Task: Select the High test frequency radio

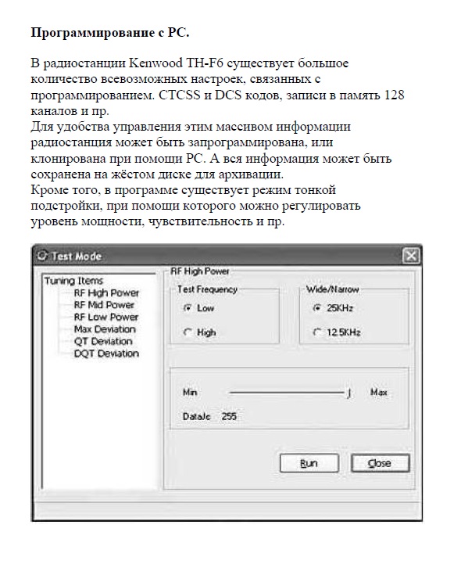Action: coord(188,332)
